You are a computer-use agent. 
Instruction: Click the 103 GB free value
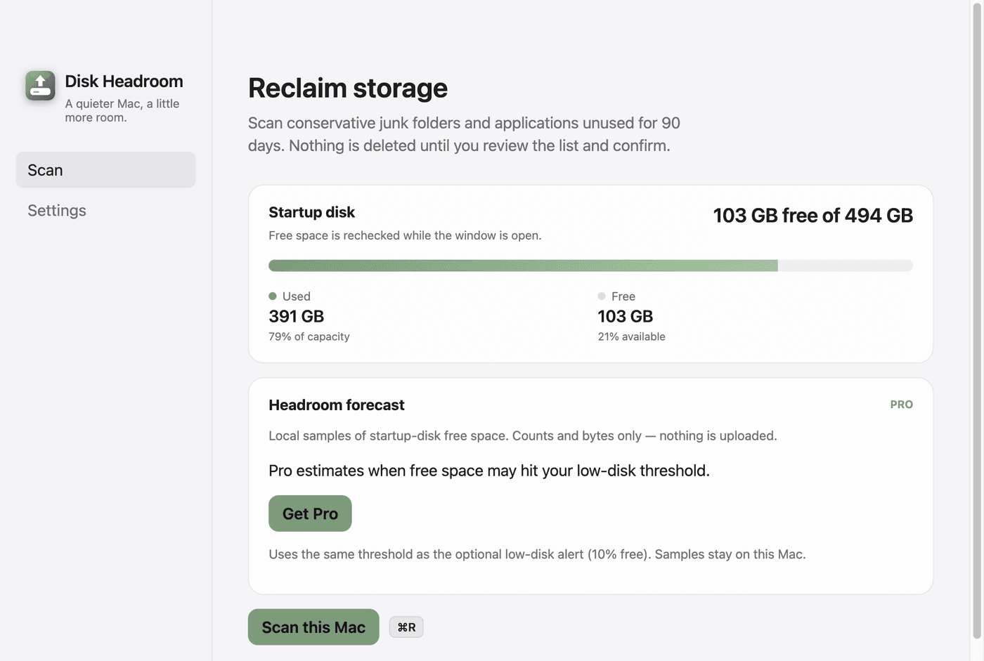coord(626,316)
